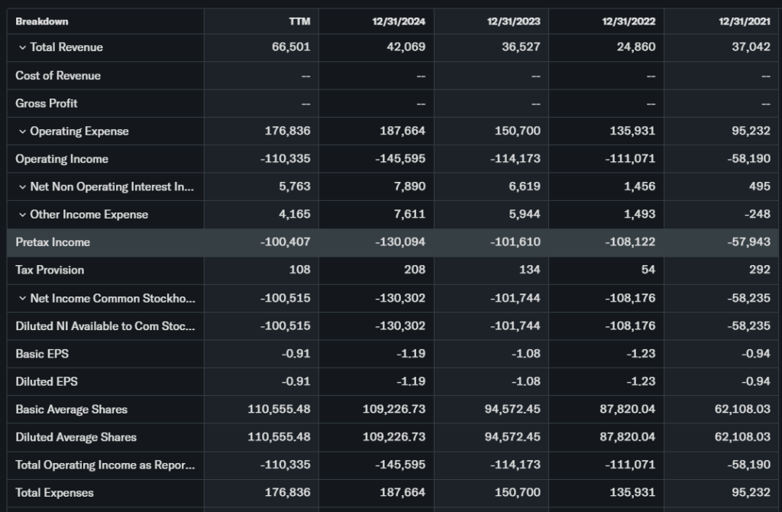Click the Basic EPS row label
This screenshot has width=782, height=512.
42,354
